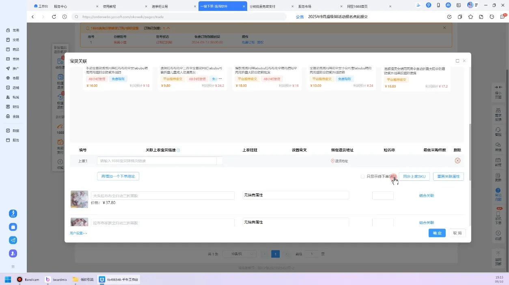Switch to the 阿里1688首页 tab

(x=357, y=6)
